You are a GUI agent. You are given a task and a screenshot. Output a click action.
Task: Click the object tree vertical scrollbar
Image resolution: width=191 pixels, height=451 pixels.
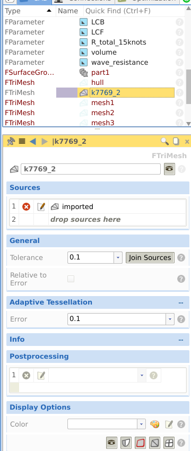point(188,86)
